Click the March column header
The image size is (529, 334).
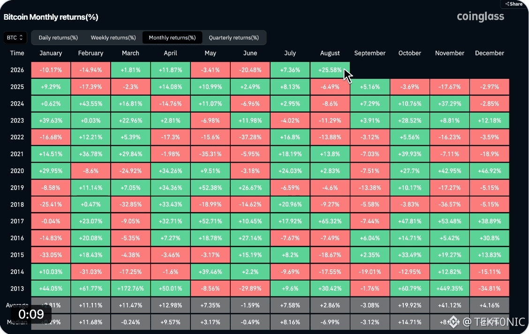[x=130, y=53]
